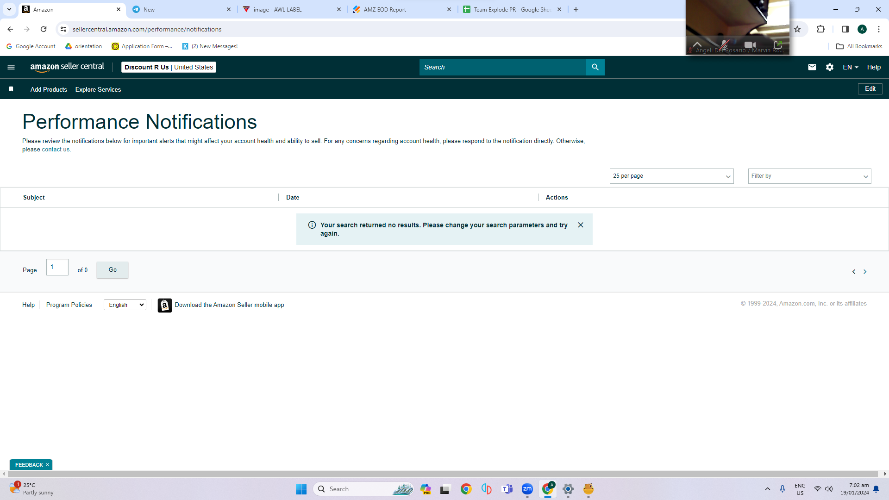This screenshot has height=500, width=889.
Task: Open the English footer language select
Action: pos(125,305)
